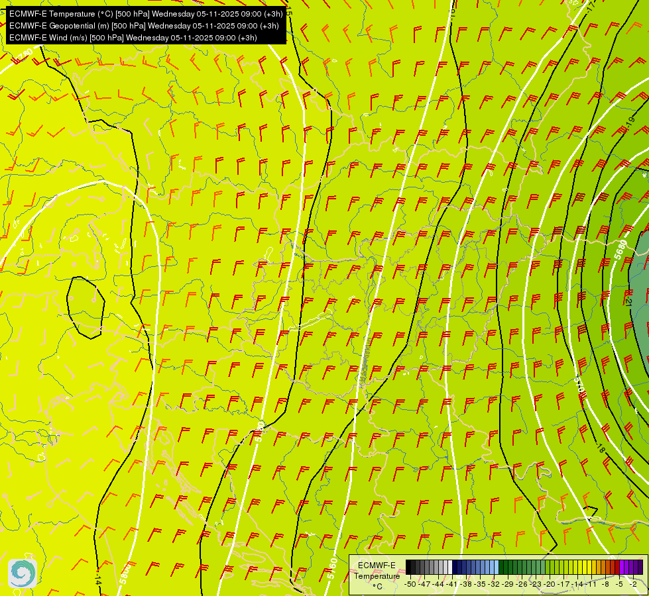The width and height of the screenshot is (649, 596).
Task: Select the ECMWF-E Wind (m/s) legend line
Action: [133, 38]
